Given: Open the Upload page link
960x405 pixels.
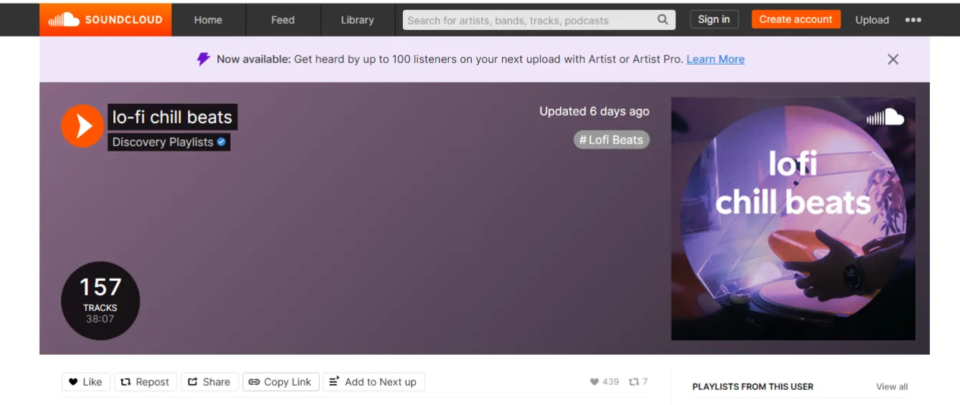Looking at the screenshot, I should coord(872,20).
